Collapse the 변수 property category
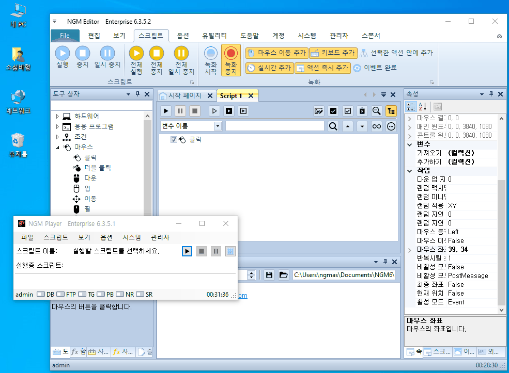Screen dimensions: 509x373 [x=410, y=144]
